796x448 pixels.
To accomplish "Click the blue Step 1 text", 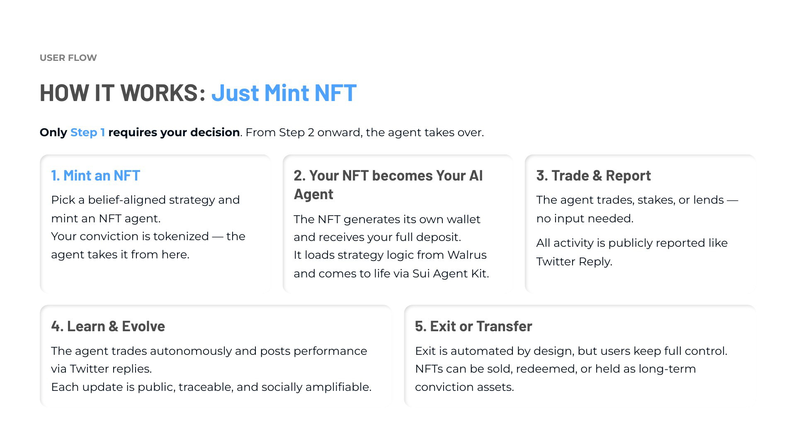I will (87, 132).
